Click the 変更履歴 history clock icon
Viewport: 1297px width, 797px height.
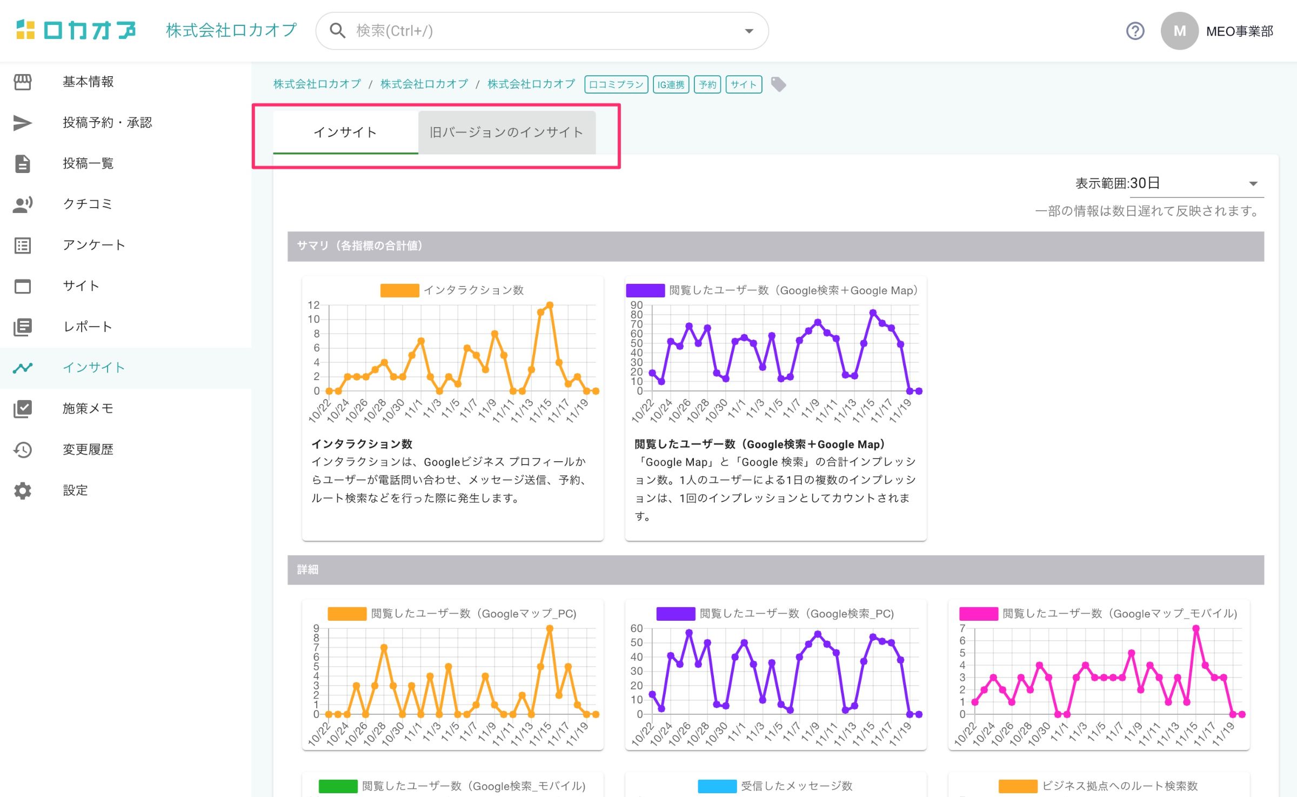tap(22, 449)
